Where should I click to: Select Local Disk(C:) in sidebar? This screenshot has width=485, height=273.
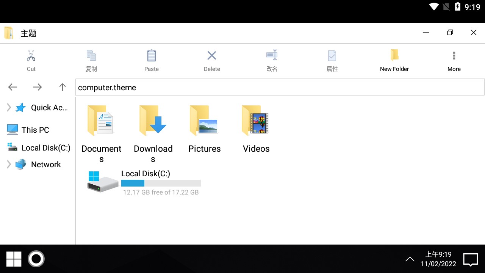point(45,148)
